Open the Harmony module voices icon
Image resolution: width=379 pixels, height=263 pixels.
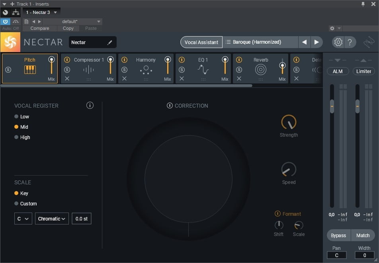pyautogui.click(x=146, y=70)
